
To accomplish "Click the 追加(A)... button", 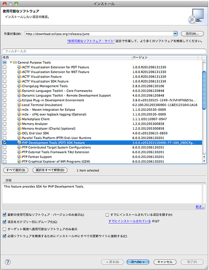I will click(192, 34).
